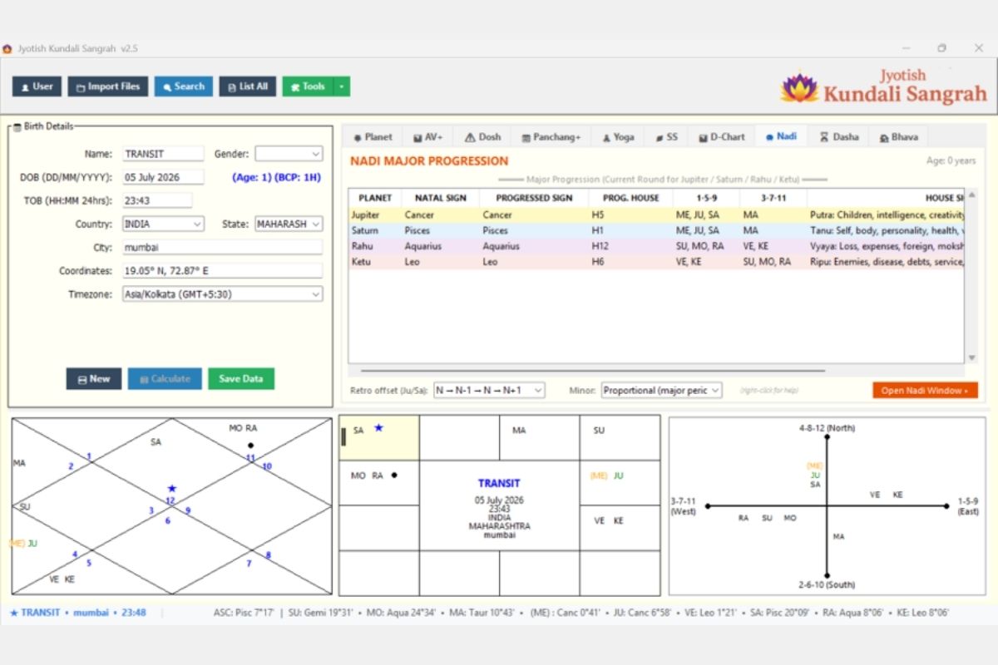
Task: Click the New chart button
Action: (x=94, y=379)
